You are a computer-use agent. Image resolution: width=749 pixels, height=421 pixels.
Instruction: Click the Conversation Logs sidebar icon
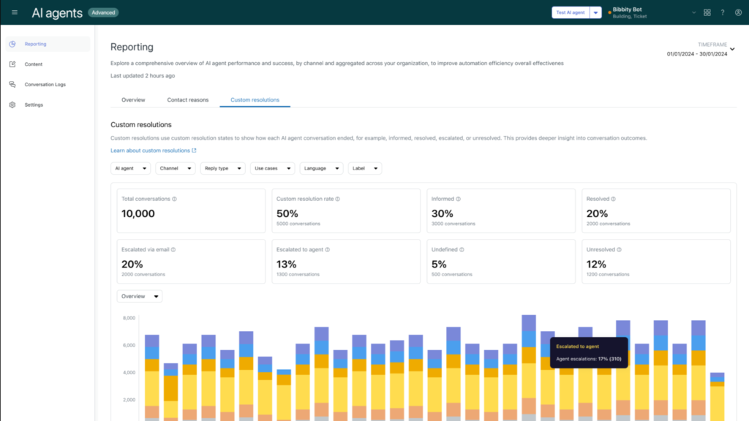pyautogui.click(x=12, y=85)
